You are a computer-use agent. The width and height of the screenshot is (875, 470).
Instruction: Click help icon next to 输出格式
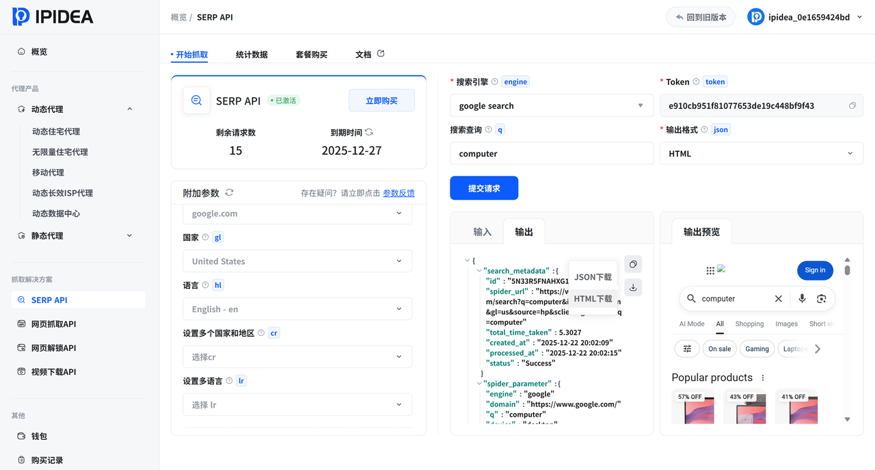[704, 129]
